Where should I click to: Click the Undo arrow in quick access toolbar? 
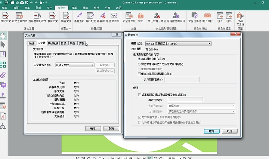pyautogui.click(x=31, y=2)
